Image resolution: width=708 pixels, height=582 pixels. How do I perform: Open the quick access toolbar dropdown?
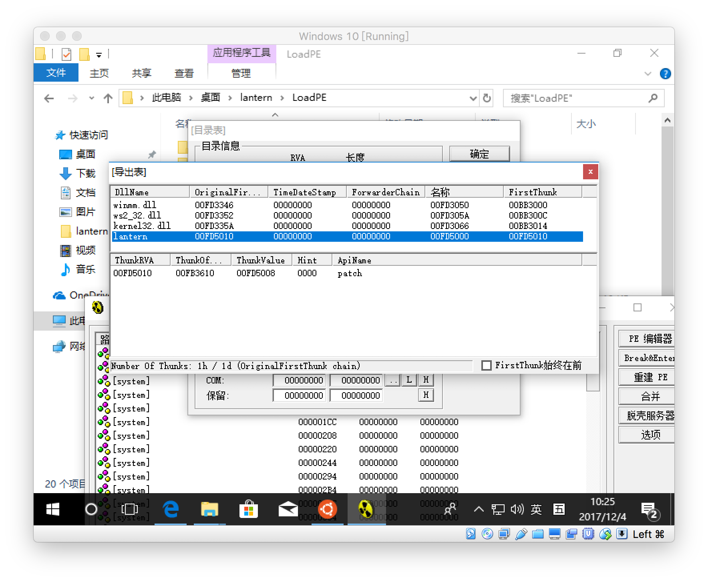99,54
